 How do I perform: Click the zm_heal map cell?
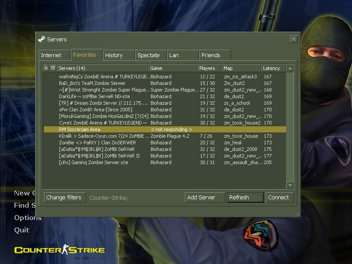(233, 143)
